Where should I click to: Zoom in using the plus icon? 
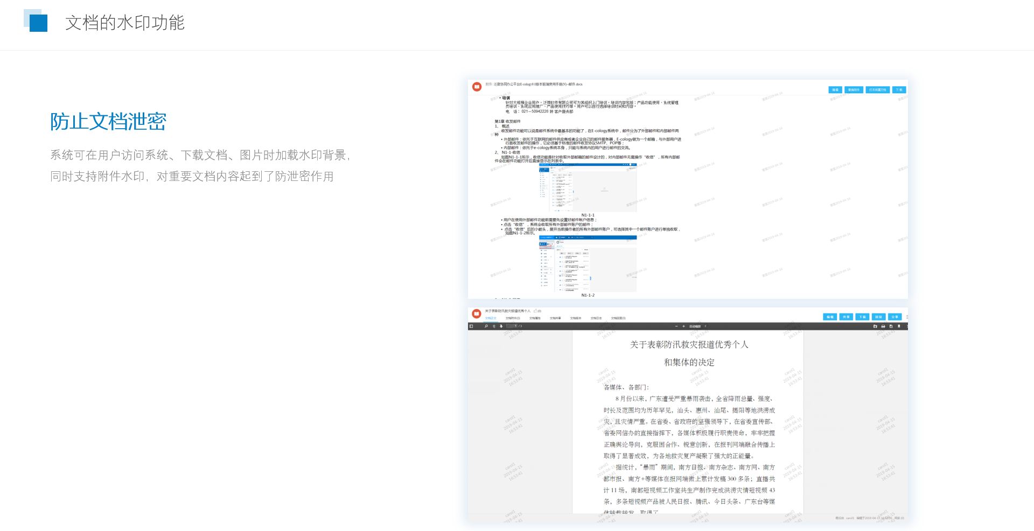pyautogui.click(x=683, y=326)
